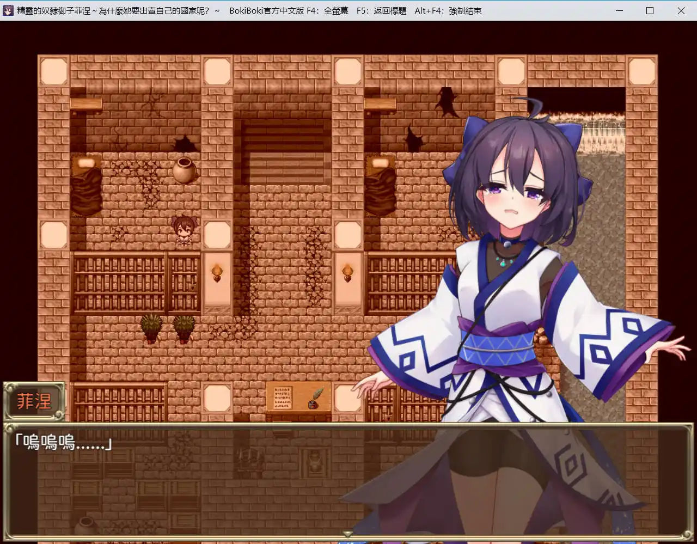Click the quill and inkwell on the desk
The image size is (697, 544).
click(x=317, y=399)
